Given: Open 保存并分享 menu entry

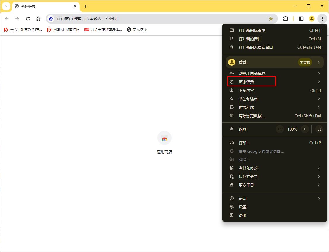Looking at the screenshot, I should [275, 177].
